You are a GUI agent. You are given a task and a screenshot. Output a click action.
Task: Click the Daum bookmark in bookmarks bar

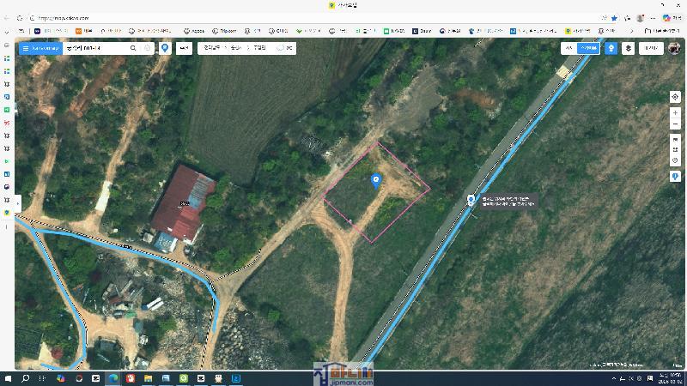422,31
